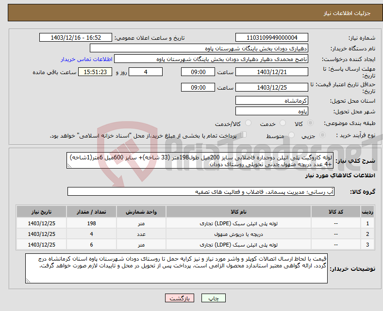
Task: Click the need number field 1103109949000004
Action: 272,37
